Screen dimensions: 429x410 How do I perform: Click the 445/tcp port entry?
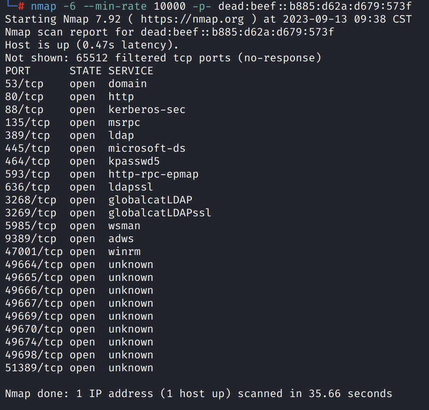(x=27, y=148)
